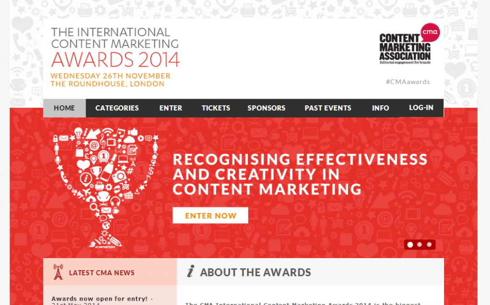The height and width of the screenshot is (305, 490).
Task: Open the Sponsors navigation page
Action: tap(266, 108)
